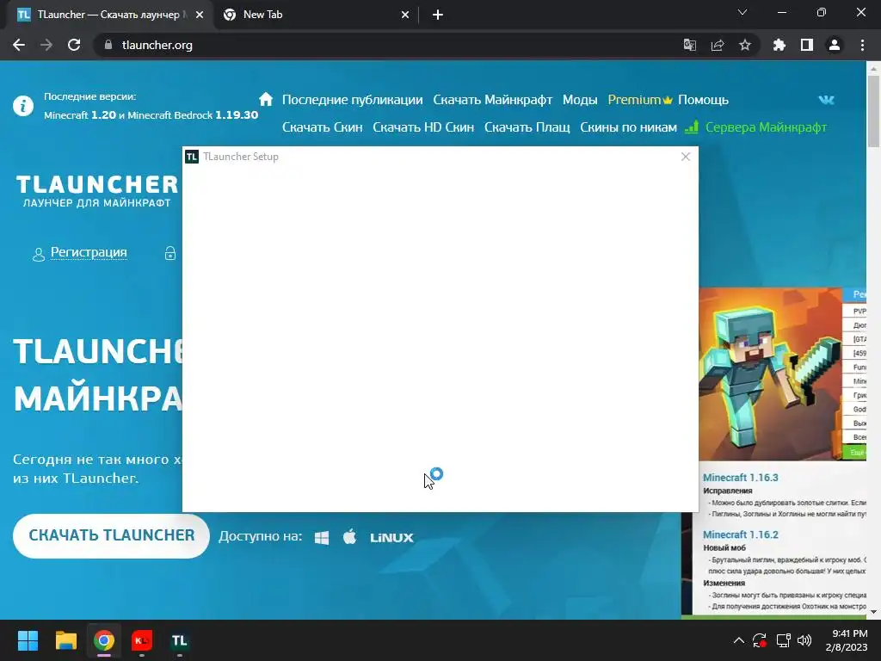Open the Minecraft 1.16.3 changelog heading
Screen dimensions: 881x661
tap(740, 477)
